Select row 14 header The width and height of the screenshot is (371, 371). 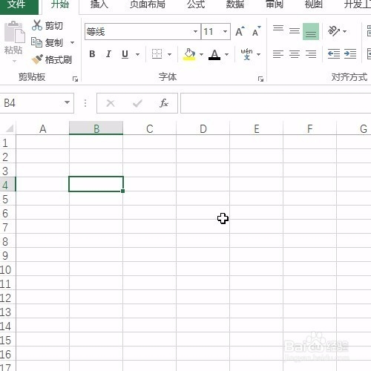coord(7,326)
